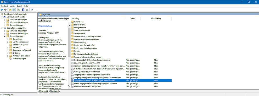Toggle the action pane toolbar icon
The width and height of the screenshot is (259, 96).
[27, 10]
